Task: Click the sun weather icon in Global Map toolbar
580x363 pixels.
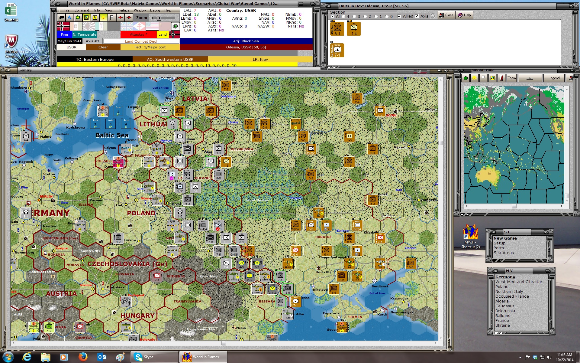Action: point(475,78)
